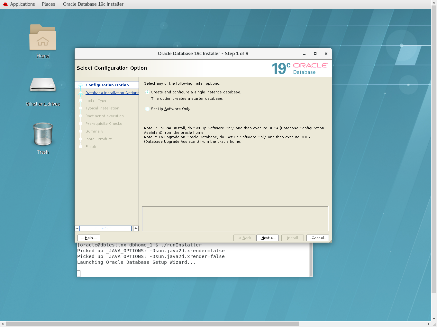437x327 pixels.
Task: Click the 'Note 2: To upgrade an Oracle Database' text
Action: [227, 139]
